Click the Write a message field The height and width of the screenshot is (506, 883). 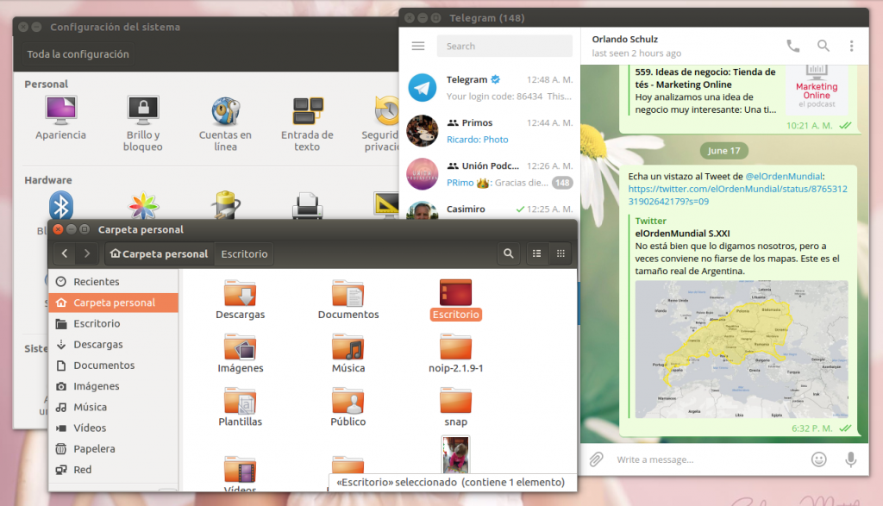(709, 459)
